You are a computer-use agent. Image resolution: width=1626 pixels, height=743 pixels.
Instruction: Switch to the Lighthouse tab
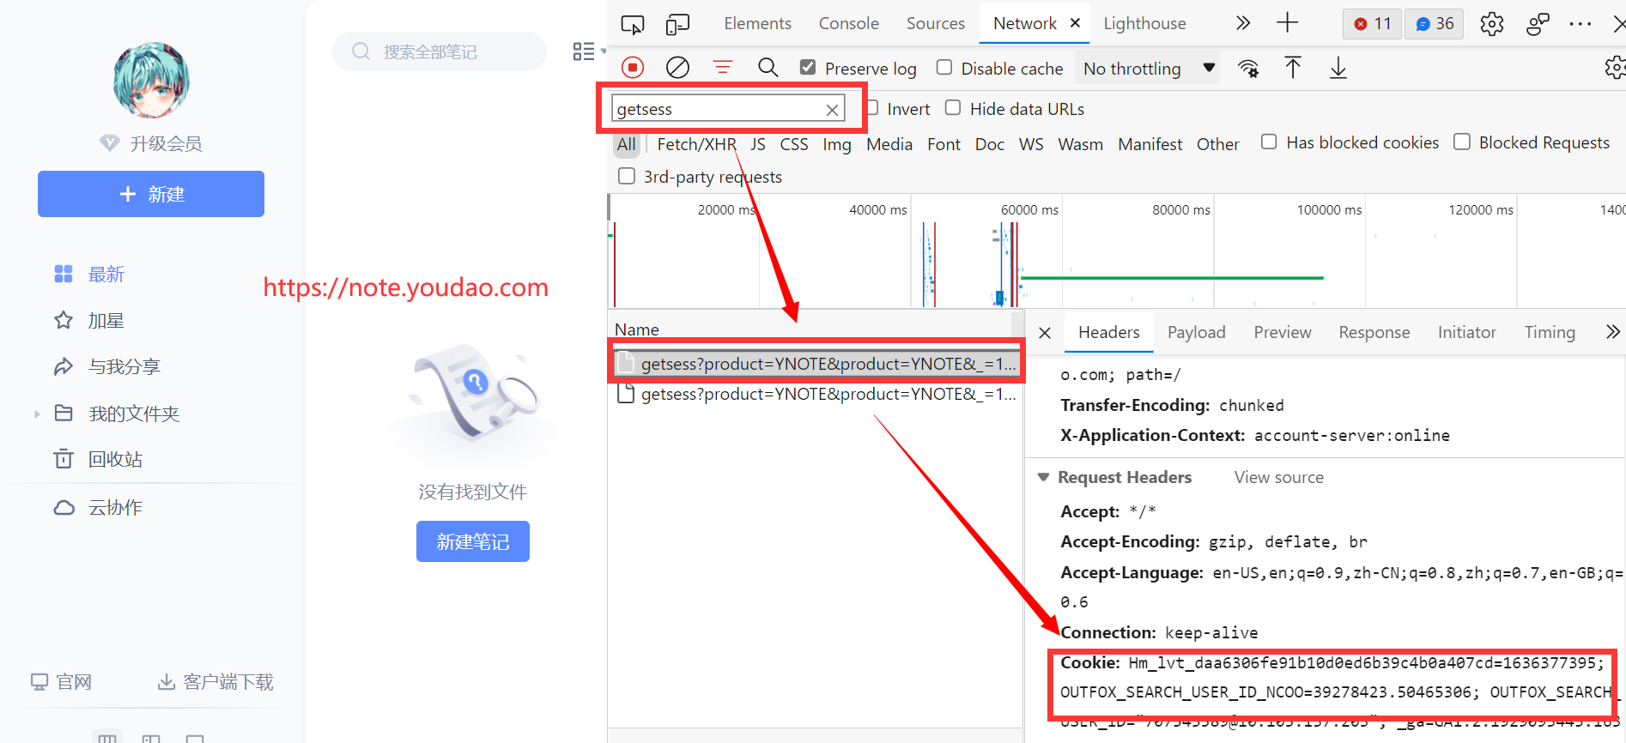click(x=1144, y=23)
